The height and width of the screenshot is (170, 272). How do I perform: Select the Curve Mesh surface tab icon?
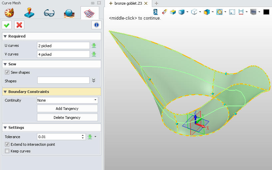coord(89,14)
